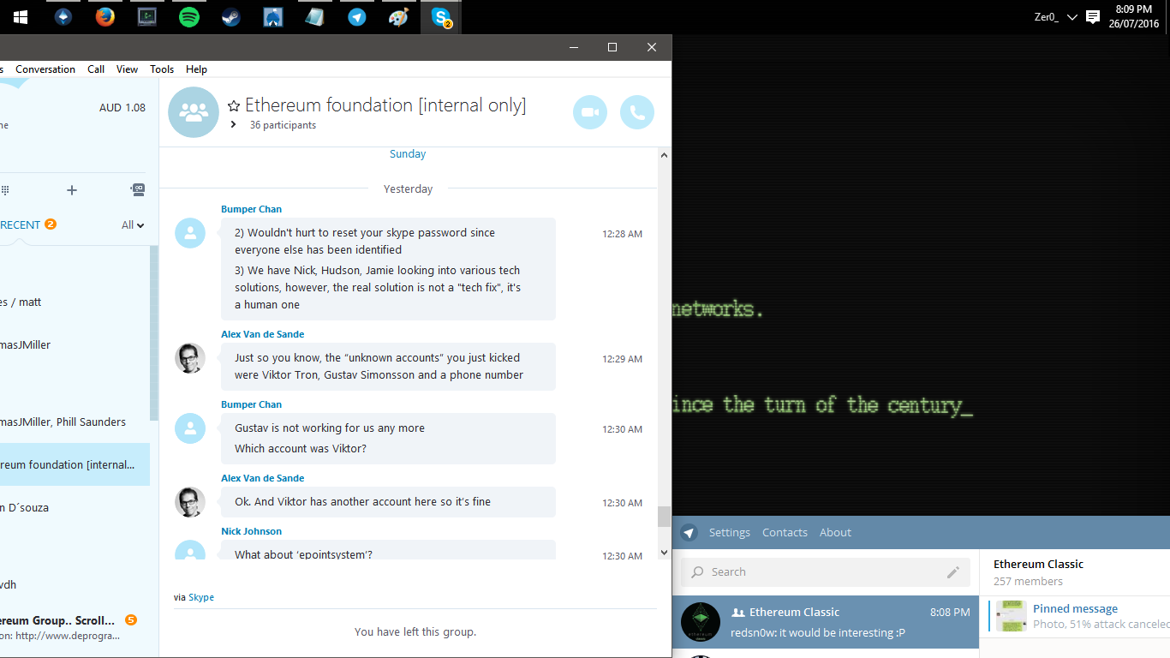Click the AUD 1.08 Skype credit
Screen dimensions: 1170x658
coord(122,108)
